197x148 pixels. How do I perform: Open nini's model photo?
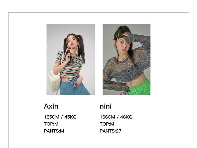click(126, 59)
